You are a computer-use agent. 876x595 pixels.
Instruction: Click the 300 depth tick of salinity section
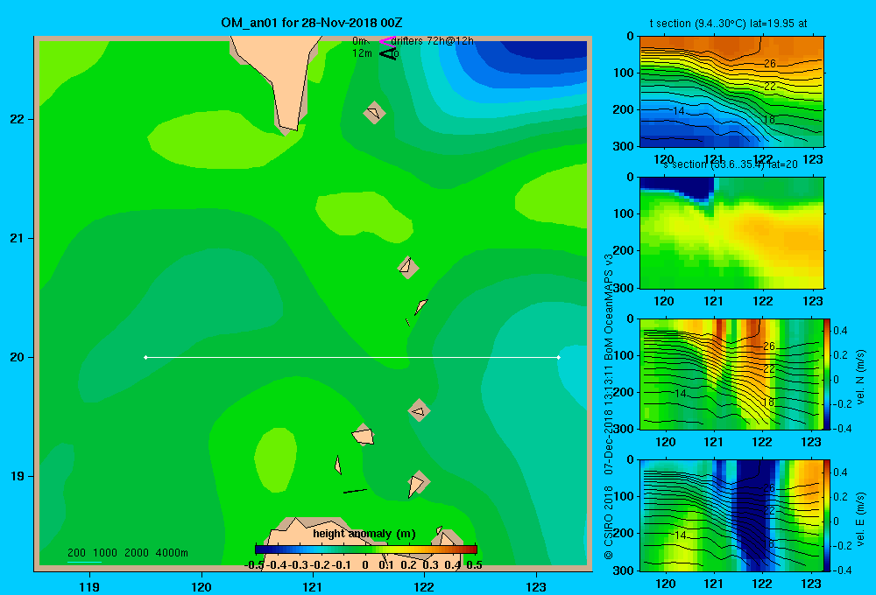[623, 288]
